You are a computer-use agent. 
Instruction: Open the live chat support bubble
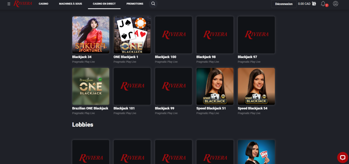343,158
